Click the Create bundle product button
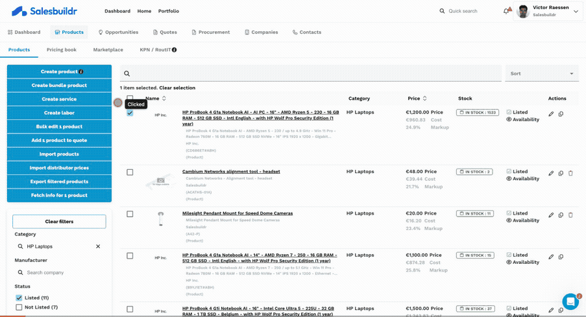586x317 pixels. pyautogui.click(x=59, y=86)
